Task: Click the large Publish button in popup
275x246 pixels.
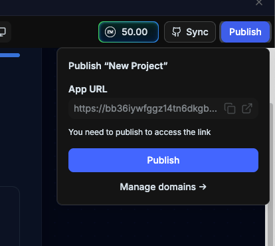Action: point(163,160)
